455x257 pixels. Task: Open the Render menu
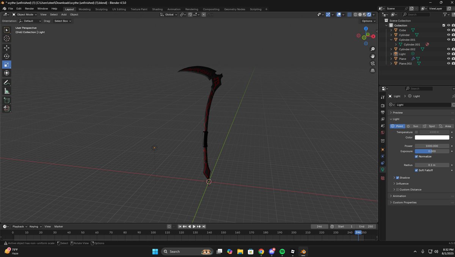[x=29, y=9]
